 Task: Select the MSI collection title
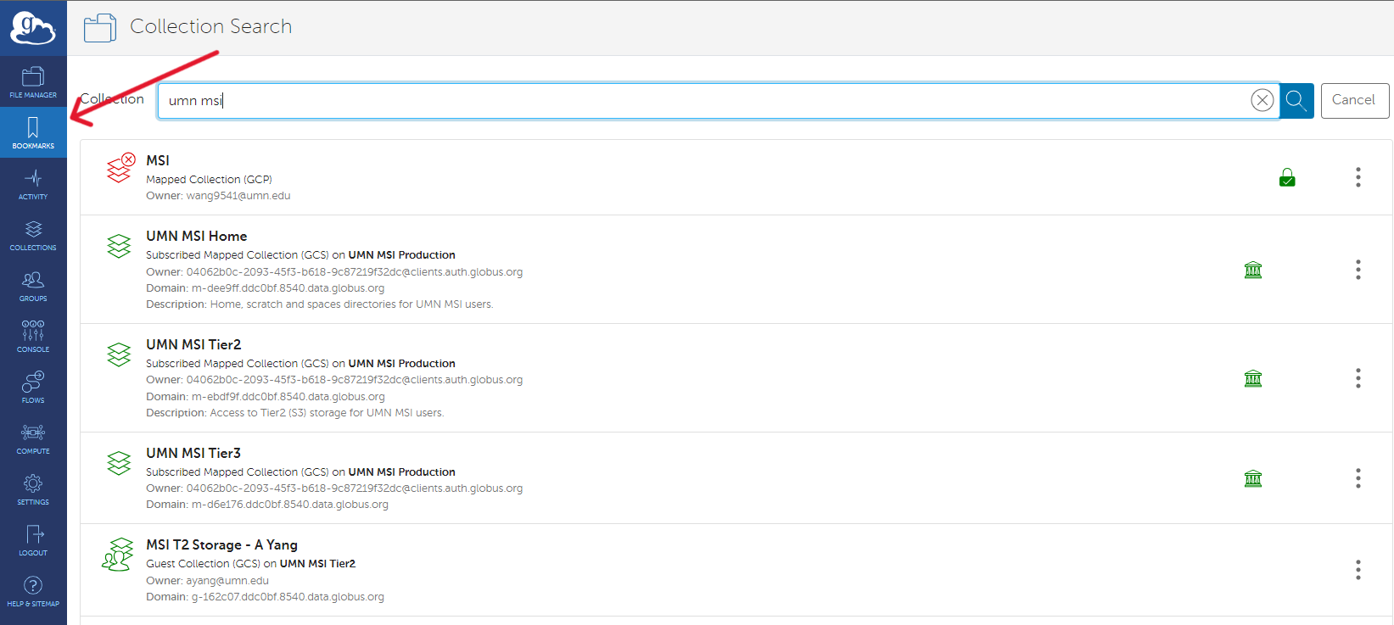point(158,160)
